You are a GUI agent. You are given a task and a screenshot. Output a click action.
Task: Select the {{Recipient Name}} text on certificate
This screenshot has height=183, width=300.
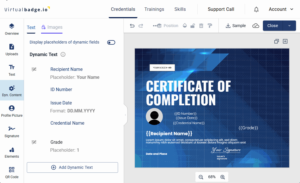[x=169, y=133]
